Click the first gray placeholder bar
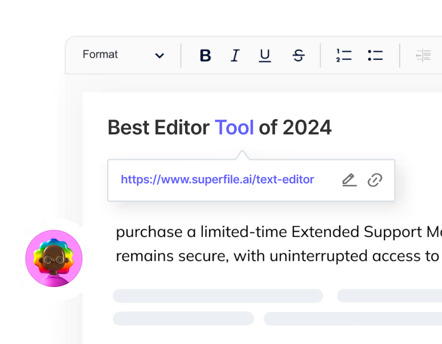This screenshot has width=442, height=344. coord(218,296)
